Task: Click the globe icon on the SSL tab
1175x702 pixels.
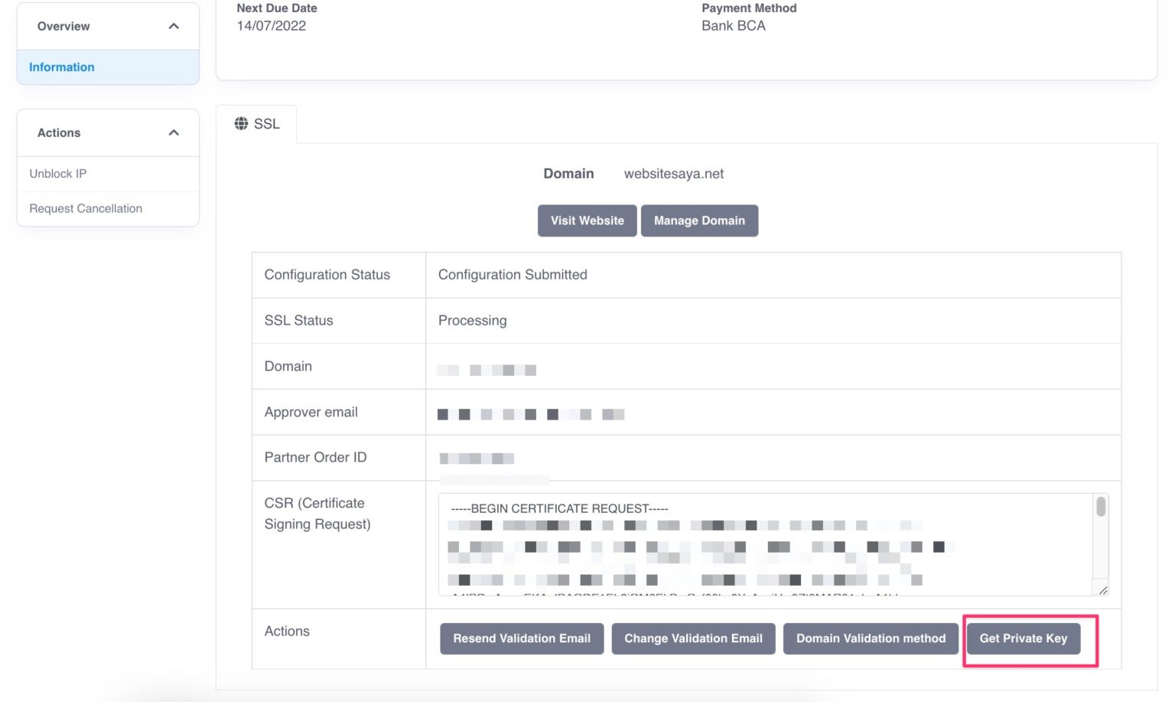Action: point(241,123)
